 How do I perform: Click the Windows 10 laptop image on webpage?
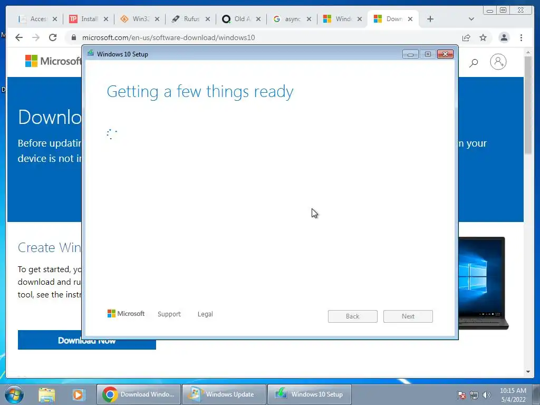(483, 283)
